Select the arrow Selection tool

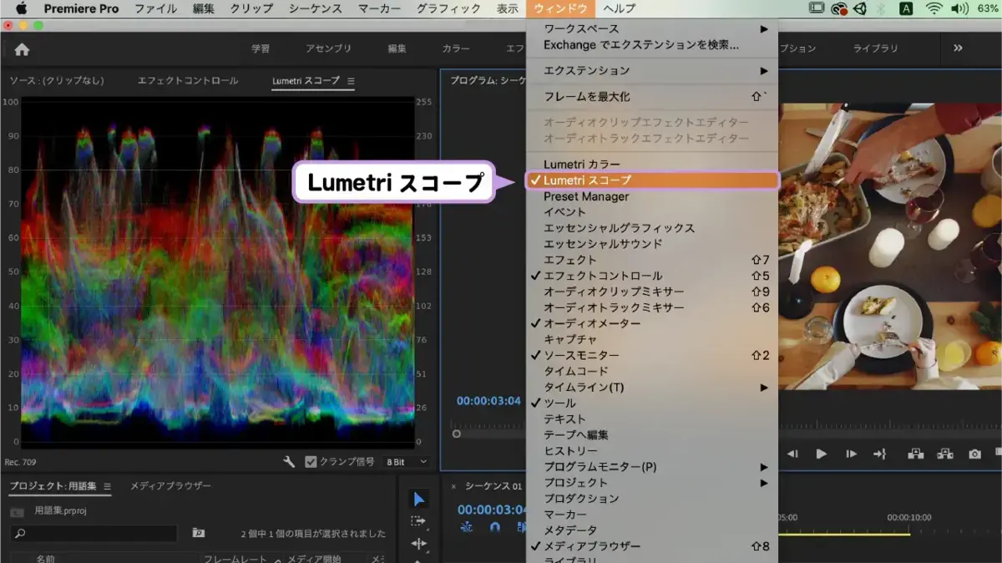coord(419,500)
